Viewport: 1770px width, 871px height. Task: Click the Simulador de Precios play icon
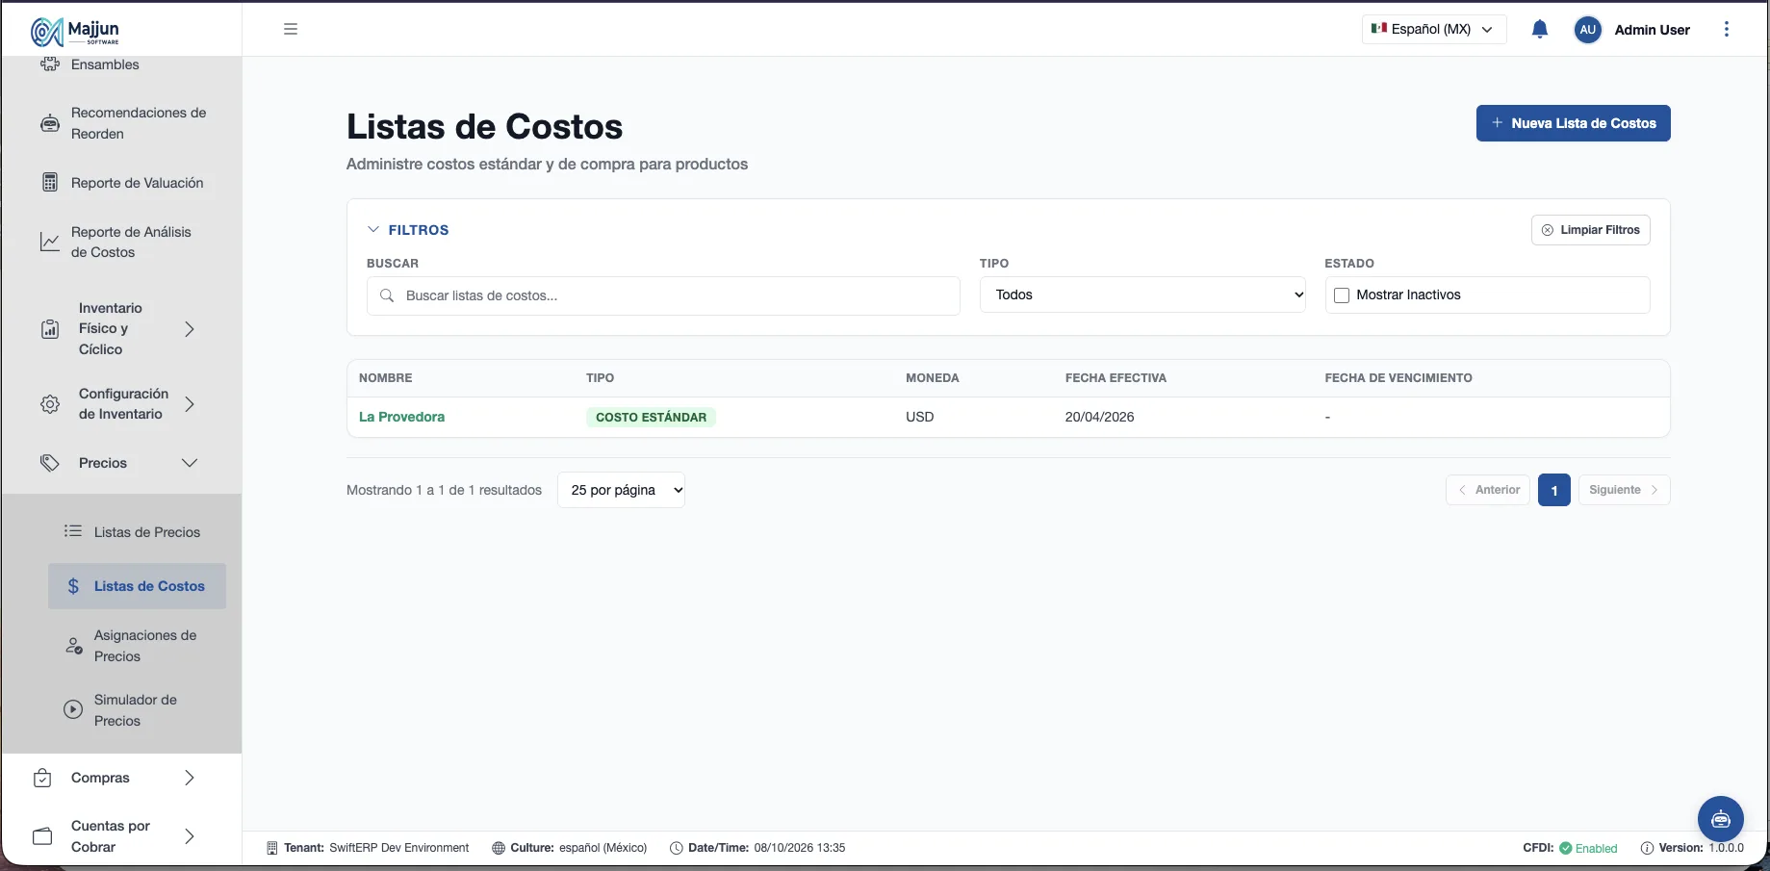(x=73, y=710)
